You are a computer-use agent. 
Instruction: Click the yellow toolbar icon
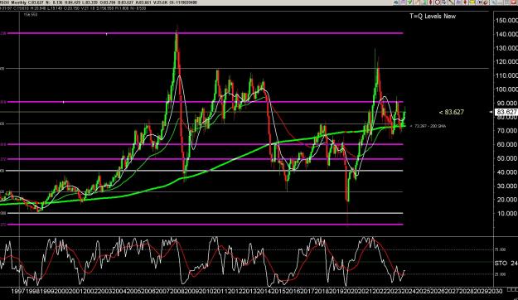click(472, 2)
